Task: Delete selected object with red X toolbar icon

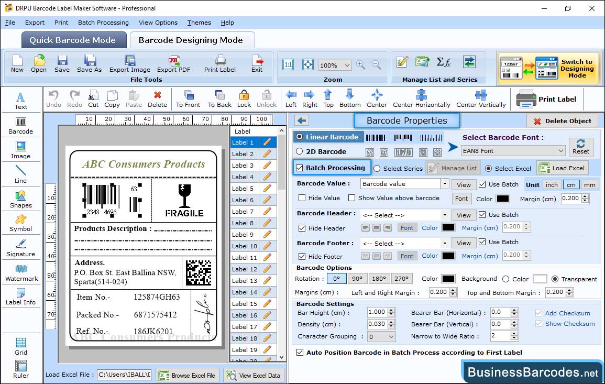Action: (x=158, y=99)
